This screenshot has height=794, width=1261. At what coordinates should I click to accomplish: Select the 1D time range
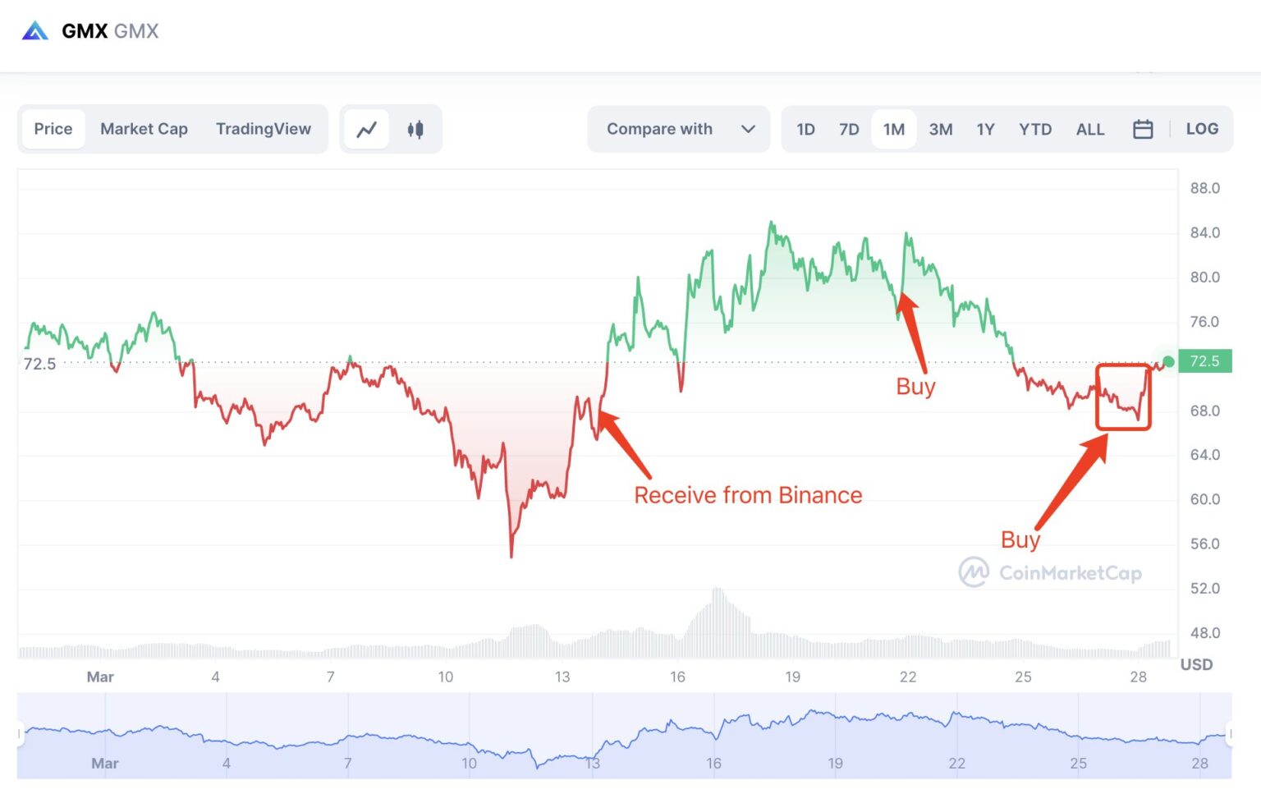805,129
